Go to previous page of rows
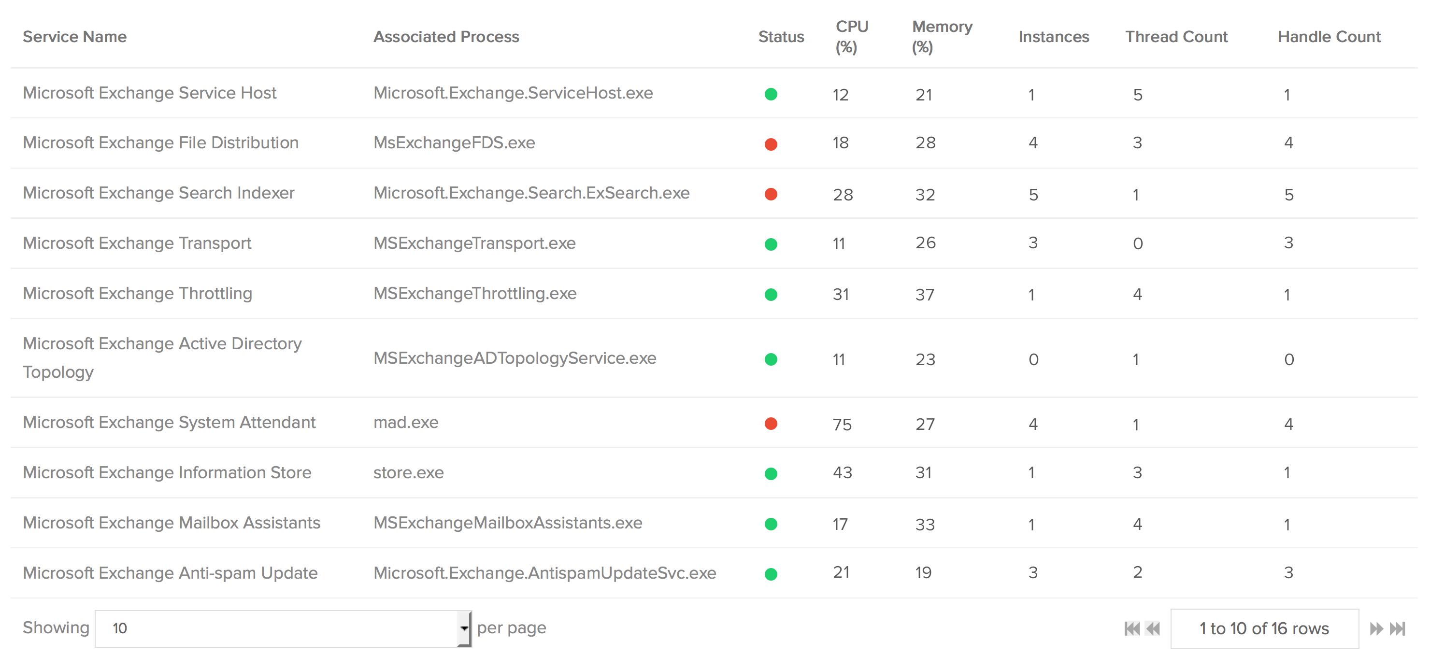 1153,628
